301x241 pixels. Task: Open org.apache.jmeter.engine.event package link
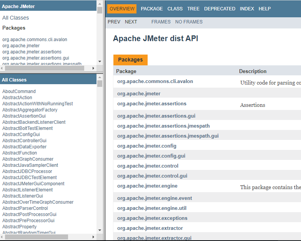pyautogui.click(x=155, y=198)
